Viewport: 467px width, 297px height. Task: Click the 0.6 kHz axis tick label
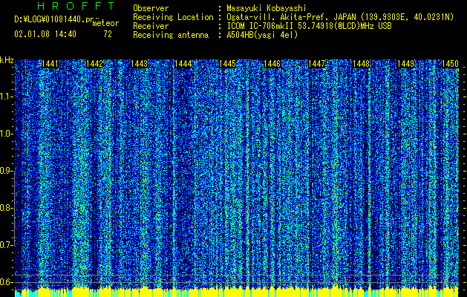(x=6, y=282)
